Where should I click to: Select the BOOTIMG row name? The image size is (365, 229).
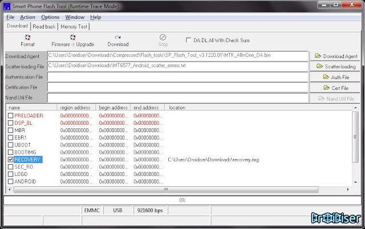tap(25, 152)
